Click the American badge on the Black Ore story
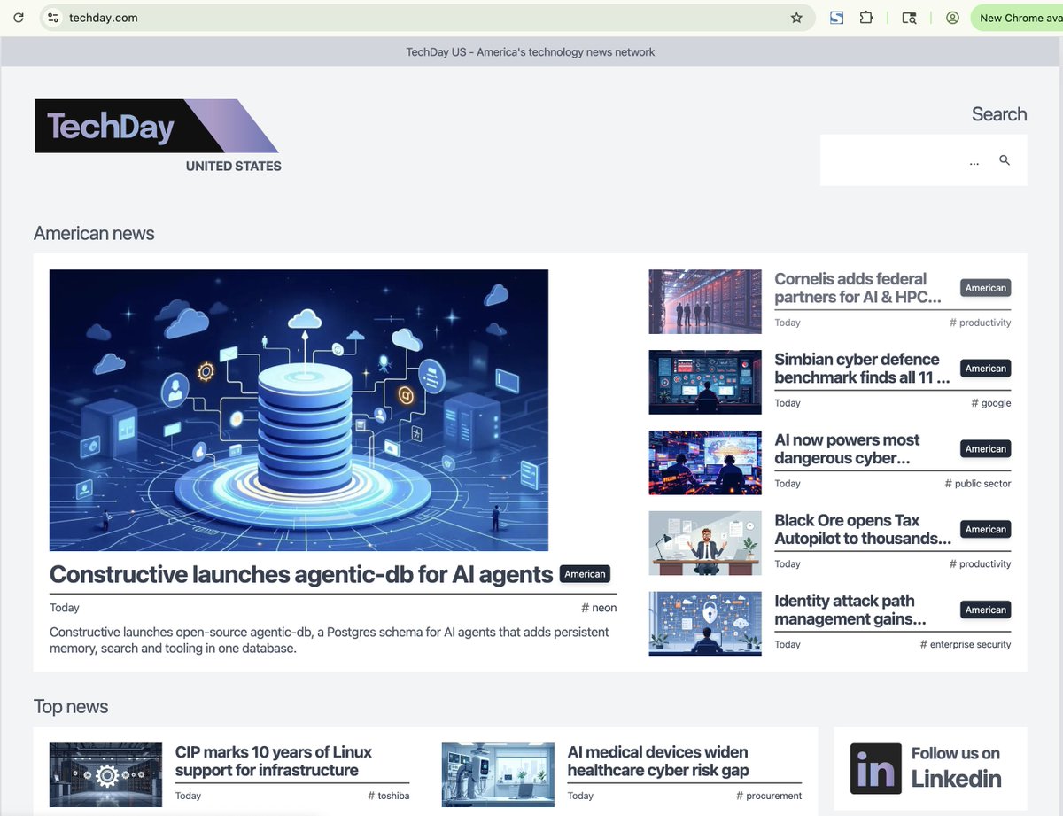 [x=986, y=530]
